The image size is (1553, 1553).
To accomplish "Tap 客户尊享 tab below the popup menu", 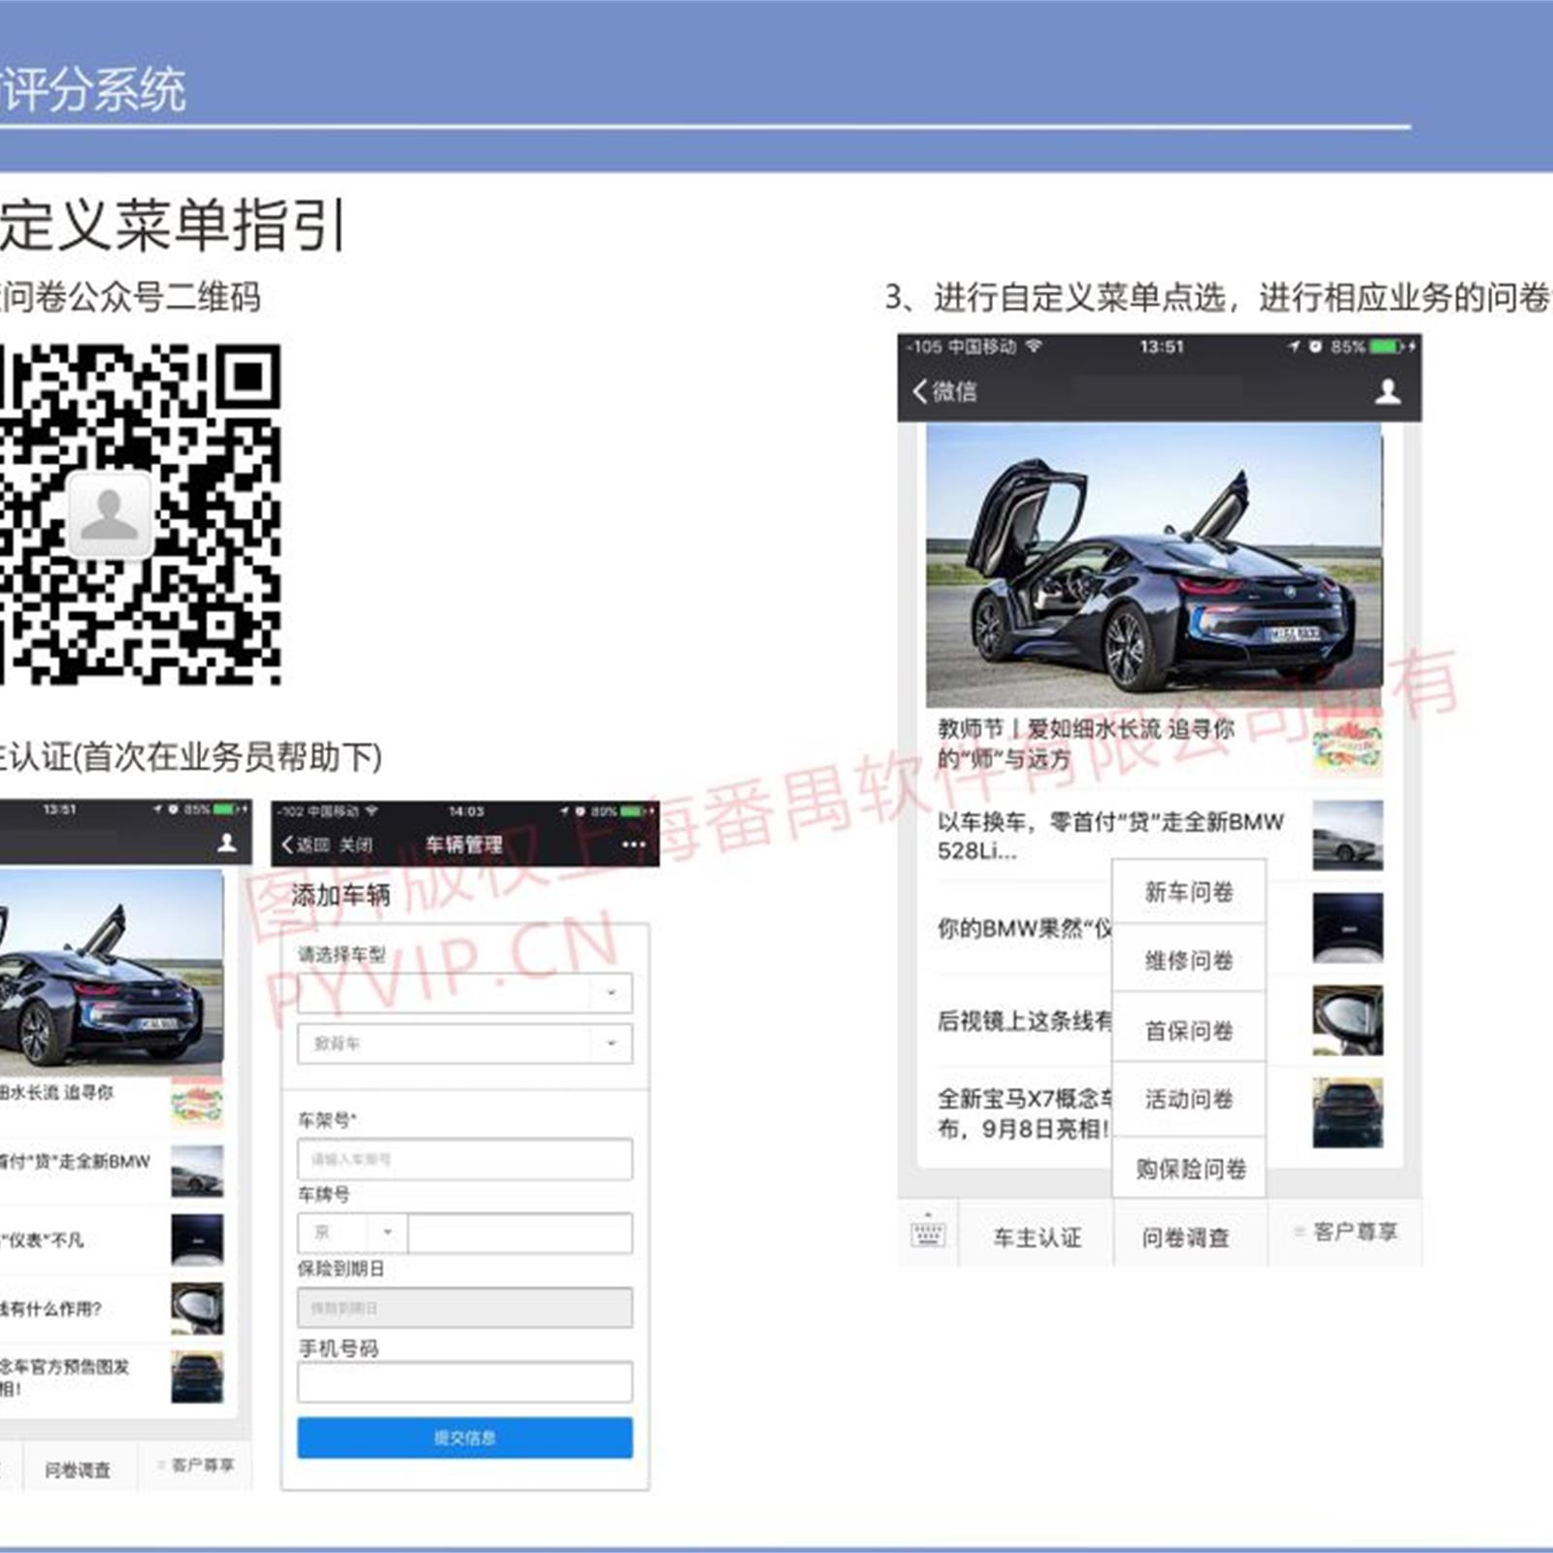I will [x=1353, y=1233].
